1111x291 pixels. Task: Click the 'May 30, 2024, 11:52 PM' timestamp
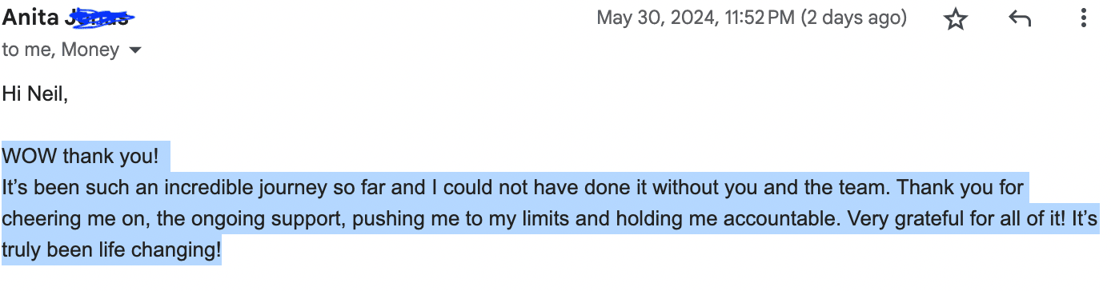coord(696,18)
